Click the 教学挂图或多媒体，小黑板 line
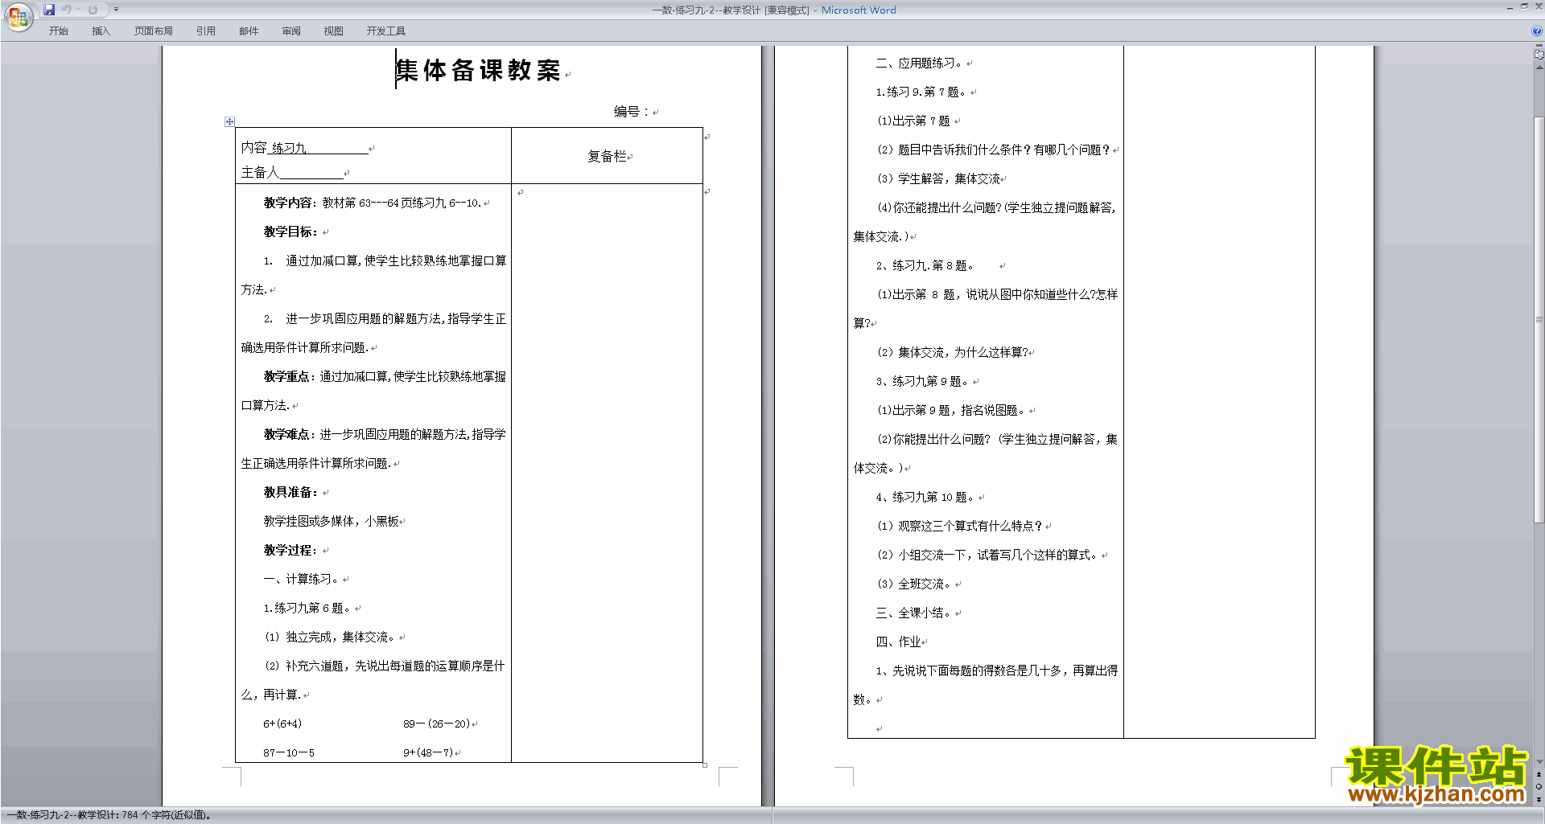Viewport: 1545px width, 824px height. (332, 521)
